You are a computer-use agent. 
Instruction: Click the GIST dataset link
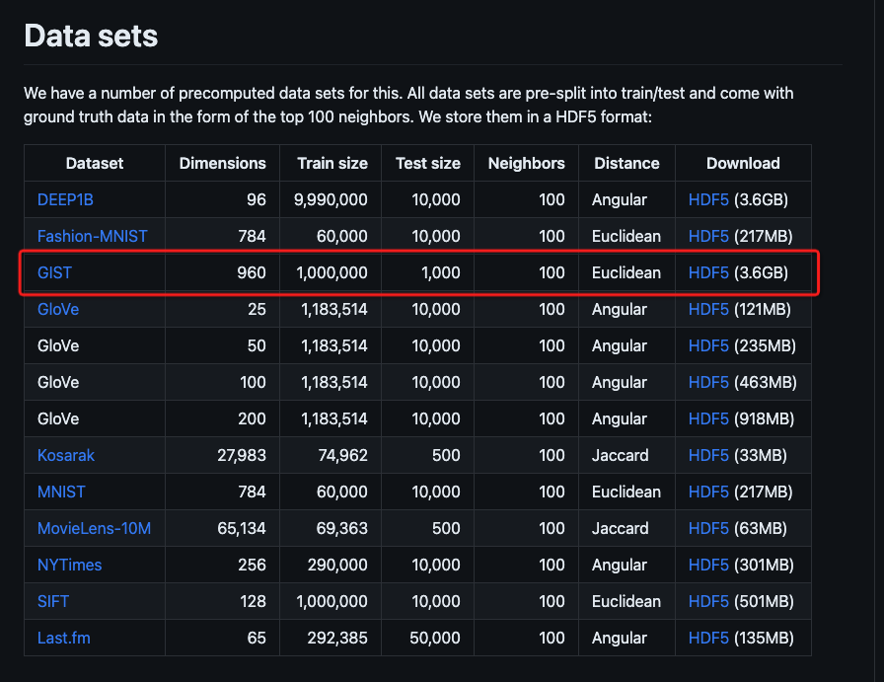(x=54, y=272)
